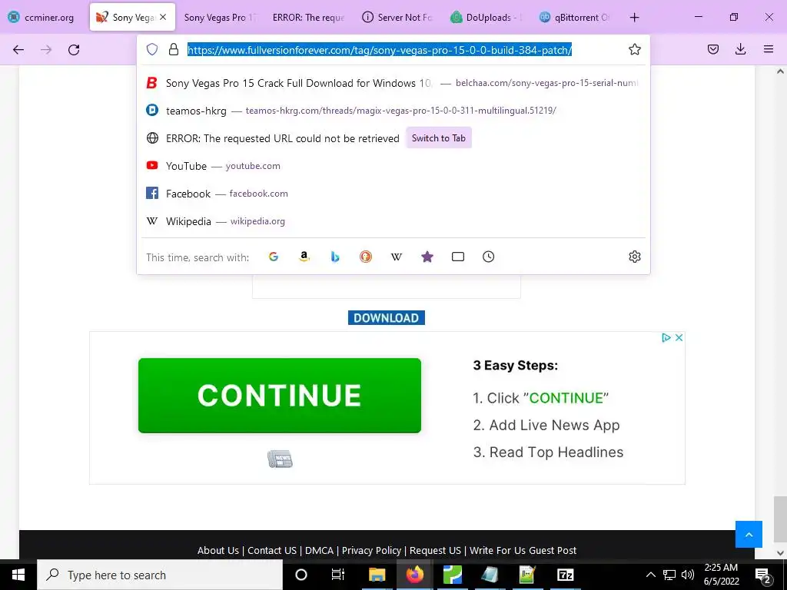Screen dimensions: 787x590
Task: Open search settings gear
Action: [x=634, y=257]
